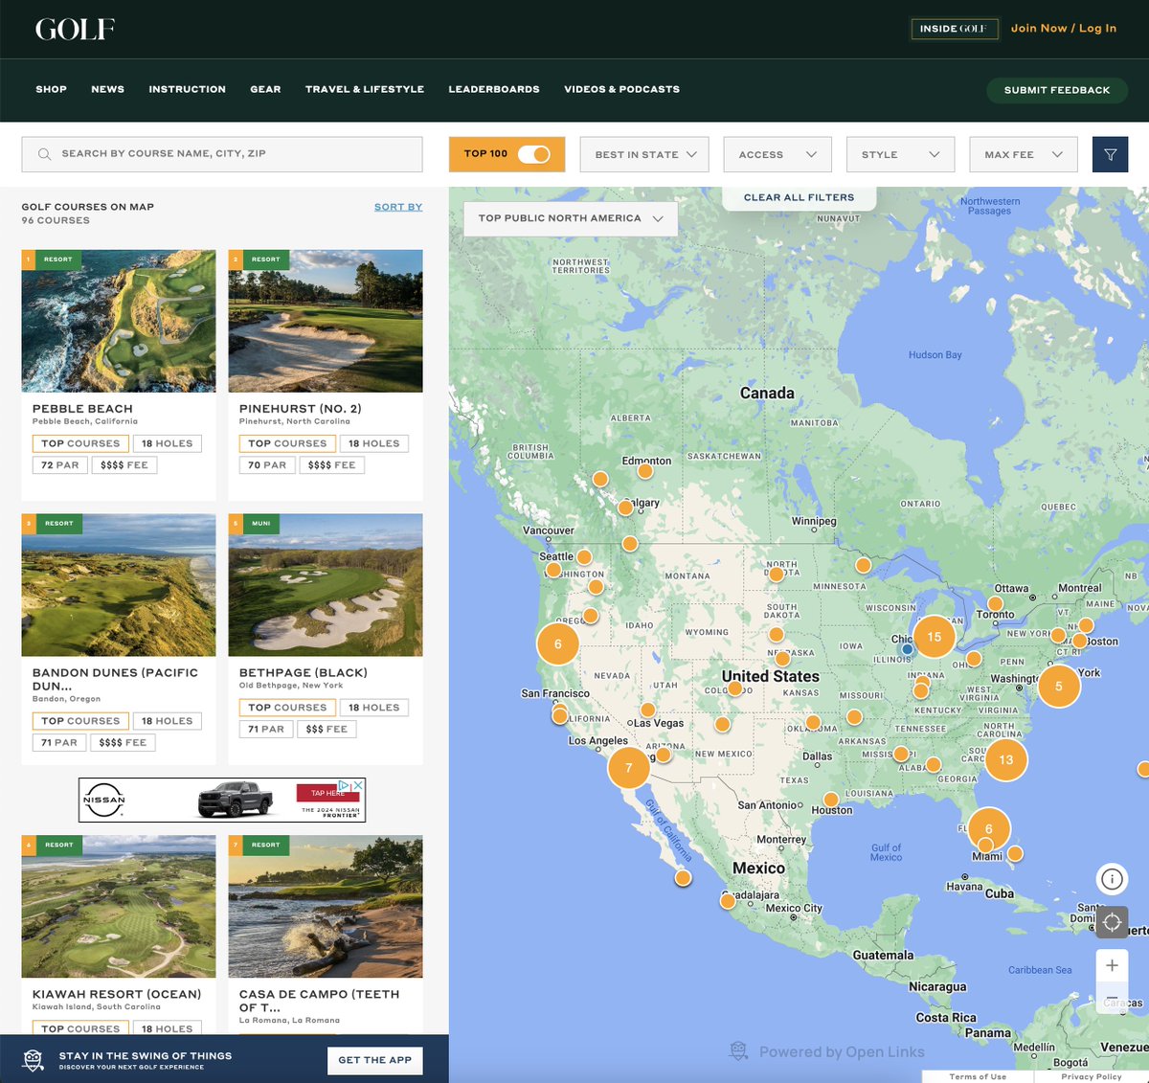Click the Pinehurst (No. 2) title
Screen dimensions: 1149x1083
[x=301, y=409]
